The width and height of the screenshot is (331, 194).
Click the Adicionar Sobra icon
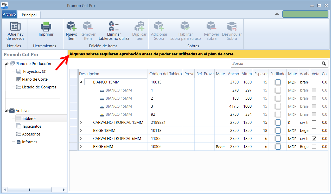pos(159,26)
